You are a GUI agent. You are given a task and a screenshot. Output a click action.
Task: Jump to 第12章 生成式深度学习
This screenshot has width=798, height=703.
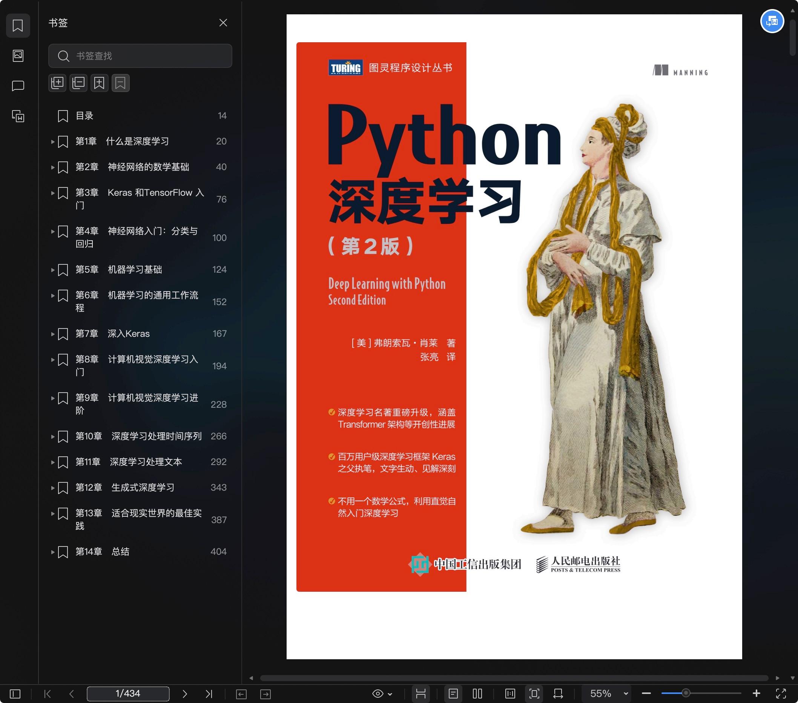pyautogui.click(x=125, y=488)
